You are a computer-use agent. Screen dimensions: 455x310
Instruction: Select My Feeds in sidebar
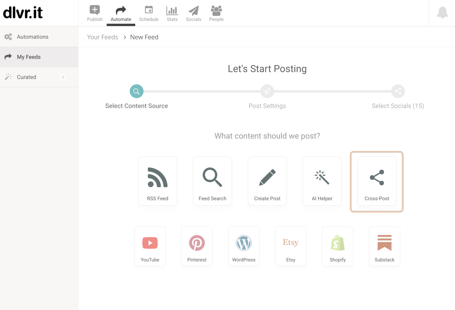(x=39, y=57)
